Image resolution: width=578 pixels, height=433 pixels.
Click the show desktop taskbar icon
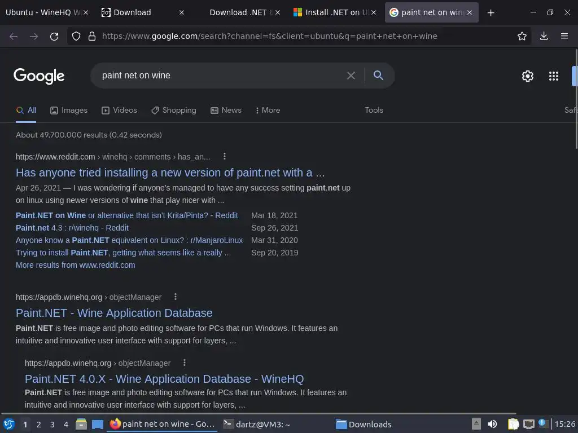click(97, 424)
